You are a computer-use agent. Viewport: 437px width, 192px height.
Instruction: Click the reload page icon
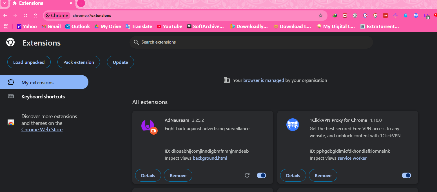25,15
